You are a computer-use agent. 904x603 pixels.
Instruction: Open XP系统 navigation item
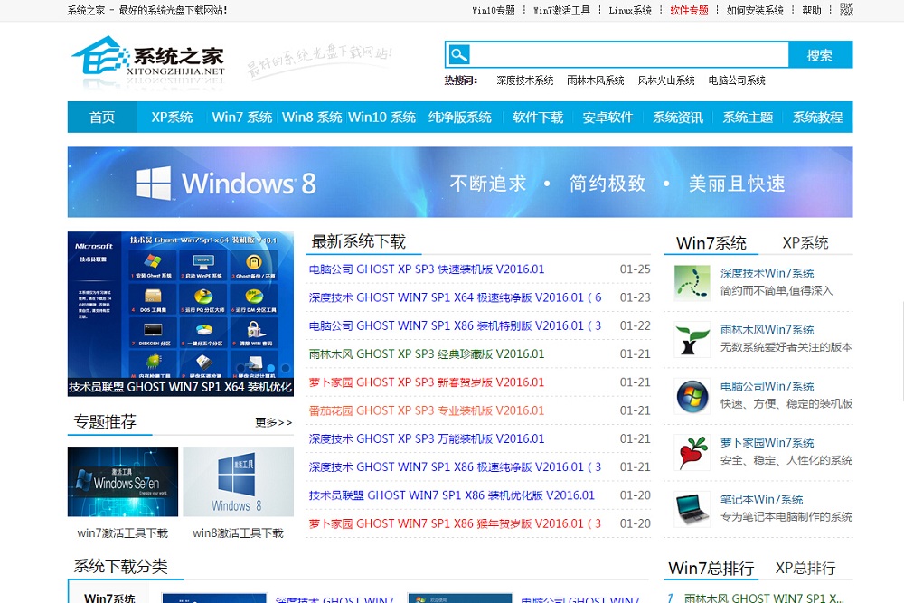pos(172,117)
